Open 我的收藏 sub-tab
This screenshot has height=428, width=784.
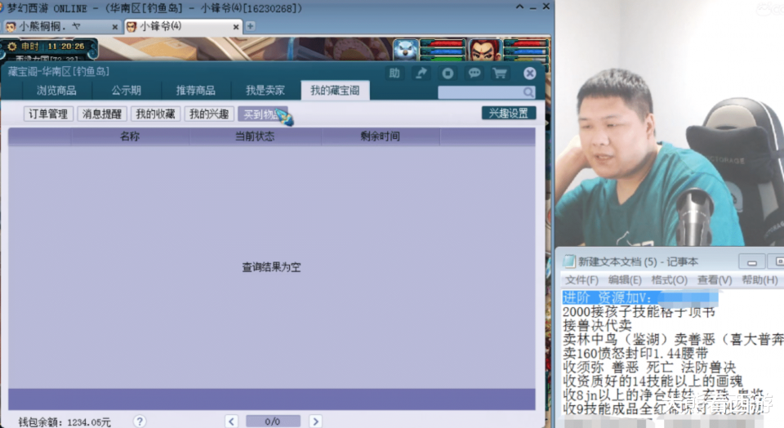pyautogui.click(x=155, y=114)
